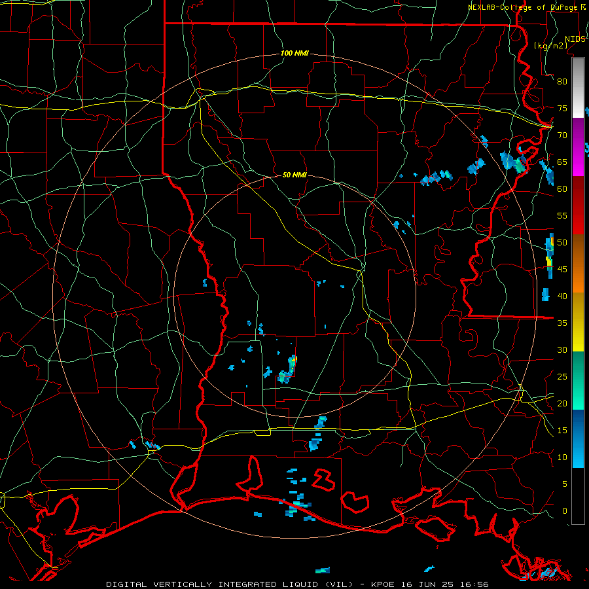Click the 'KPOE' radar station ID in caption
The image size is (589, 589).
pos(384,584)
